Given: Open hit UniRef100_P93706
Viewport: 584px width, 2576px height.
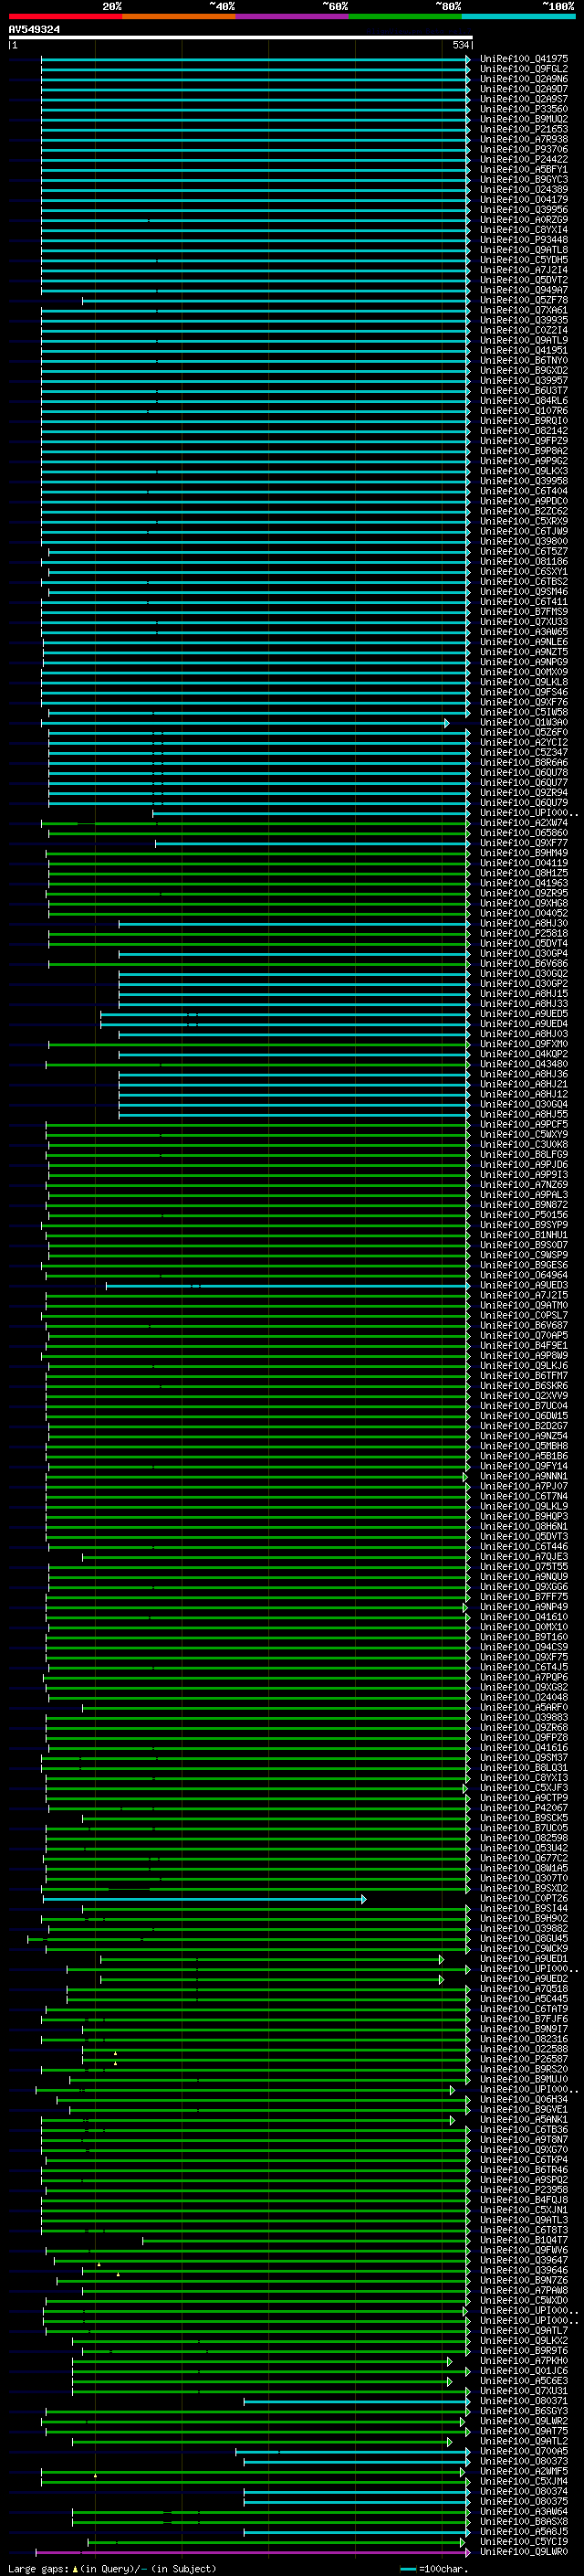Looking at the screenshot, I should [524, 149].
